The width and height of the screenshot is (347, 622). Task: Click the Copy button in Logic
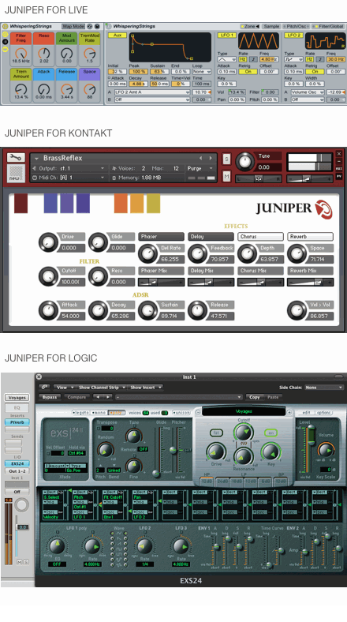pos(254,397)
